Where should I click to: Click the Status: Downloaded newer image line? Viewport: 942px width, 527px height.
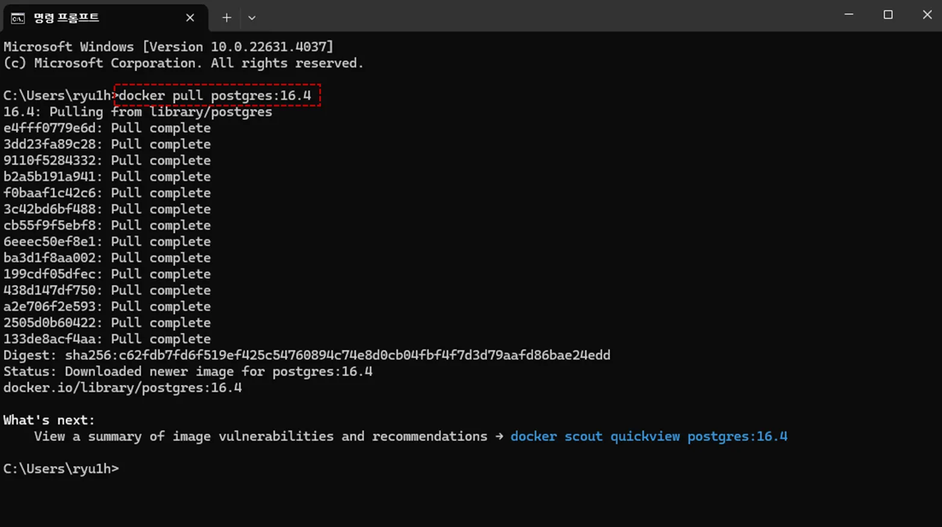tap(188, 372)
